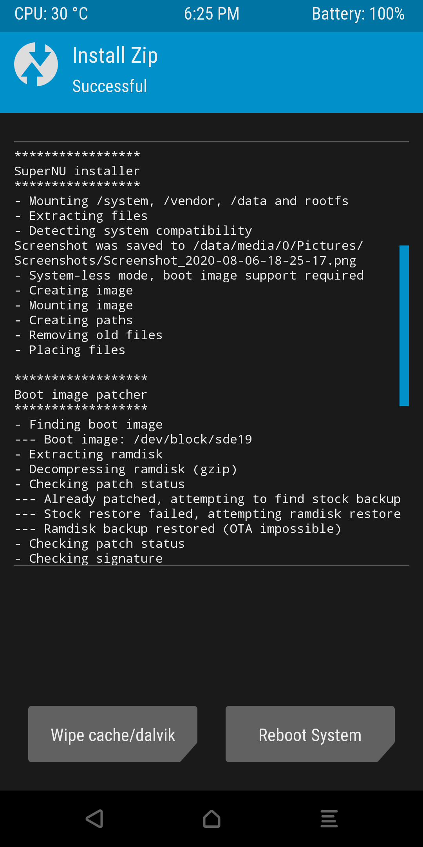
Task: Tap the System-less mode log line
Action: pos(189,275)
